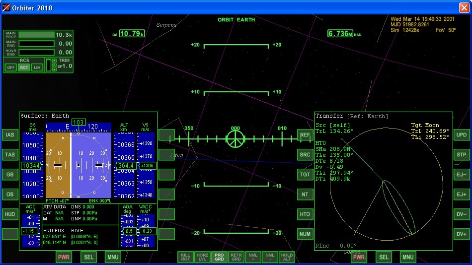Click the HOVR ENG throttle bar

(x=36, y=52)
